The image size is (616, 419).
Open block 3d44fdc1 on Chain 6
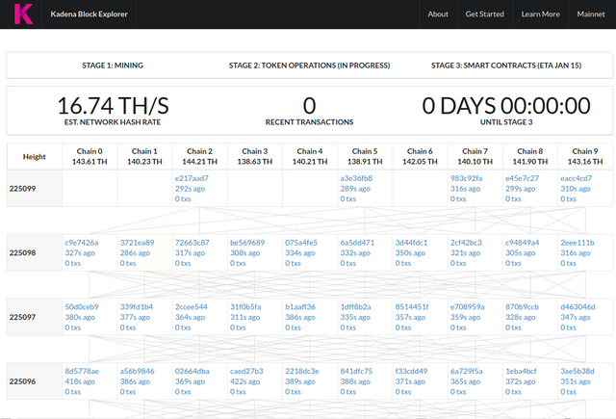411,243
